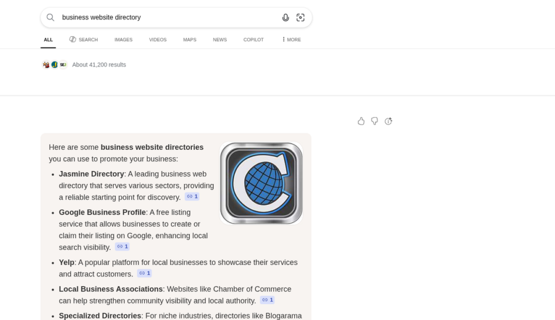Give thumbs down feedback
The image size is (555, 320).
(x=375, y=121)
